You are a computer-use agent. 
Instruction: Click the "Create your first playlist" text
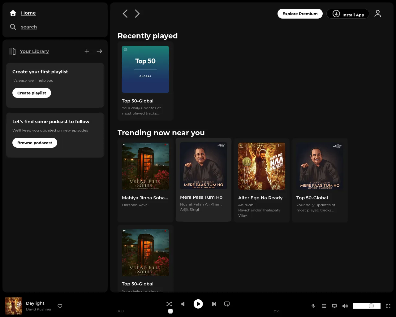coord(40,72)
